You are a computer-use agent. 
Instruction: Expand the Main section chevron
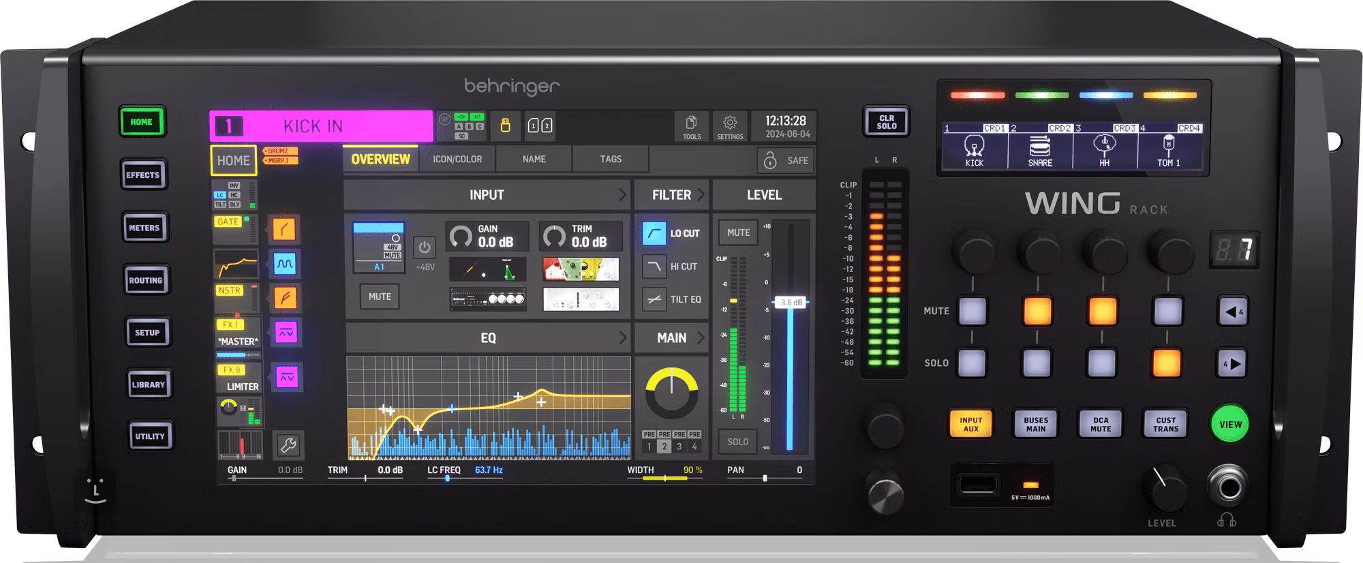(x=701, y=338)
